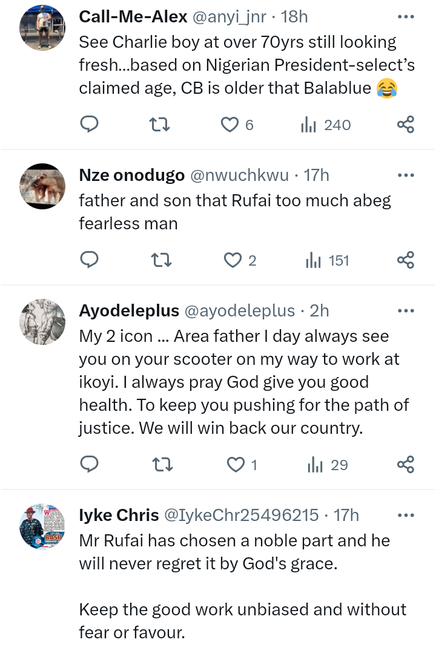
Task: Retweet Ayodeleplus's scooter post
Action: click(163, 465)
